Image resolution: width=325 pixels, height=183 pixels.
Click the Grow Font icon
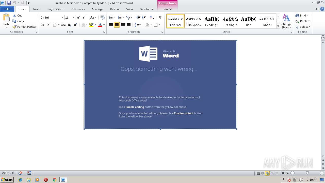point(78,18)
